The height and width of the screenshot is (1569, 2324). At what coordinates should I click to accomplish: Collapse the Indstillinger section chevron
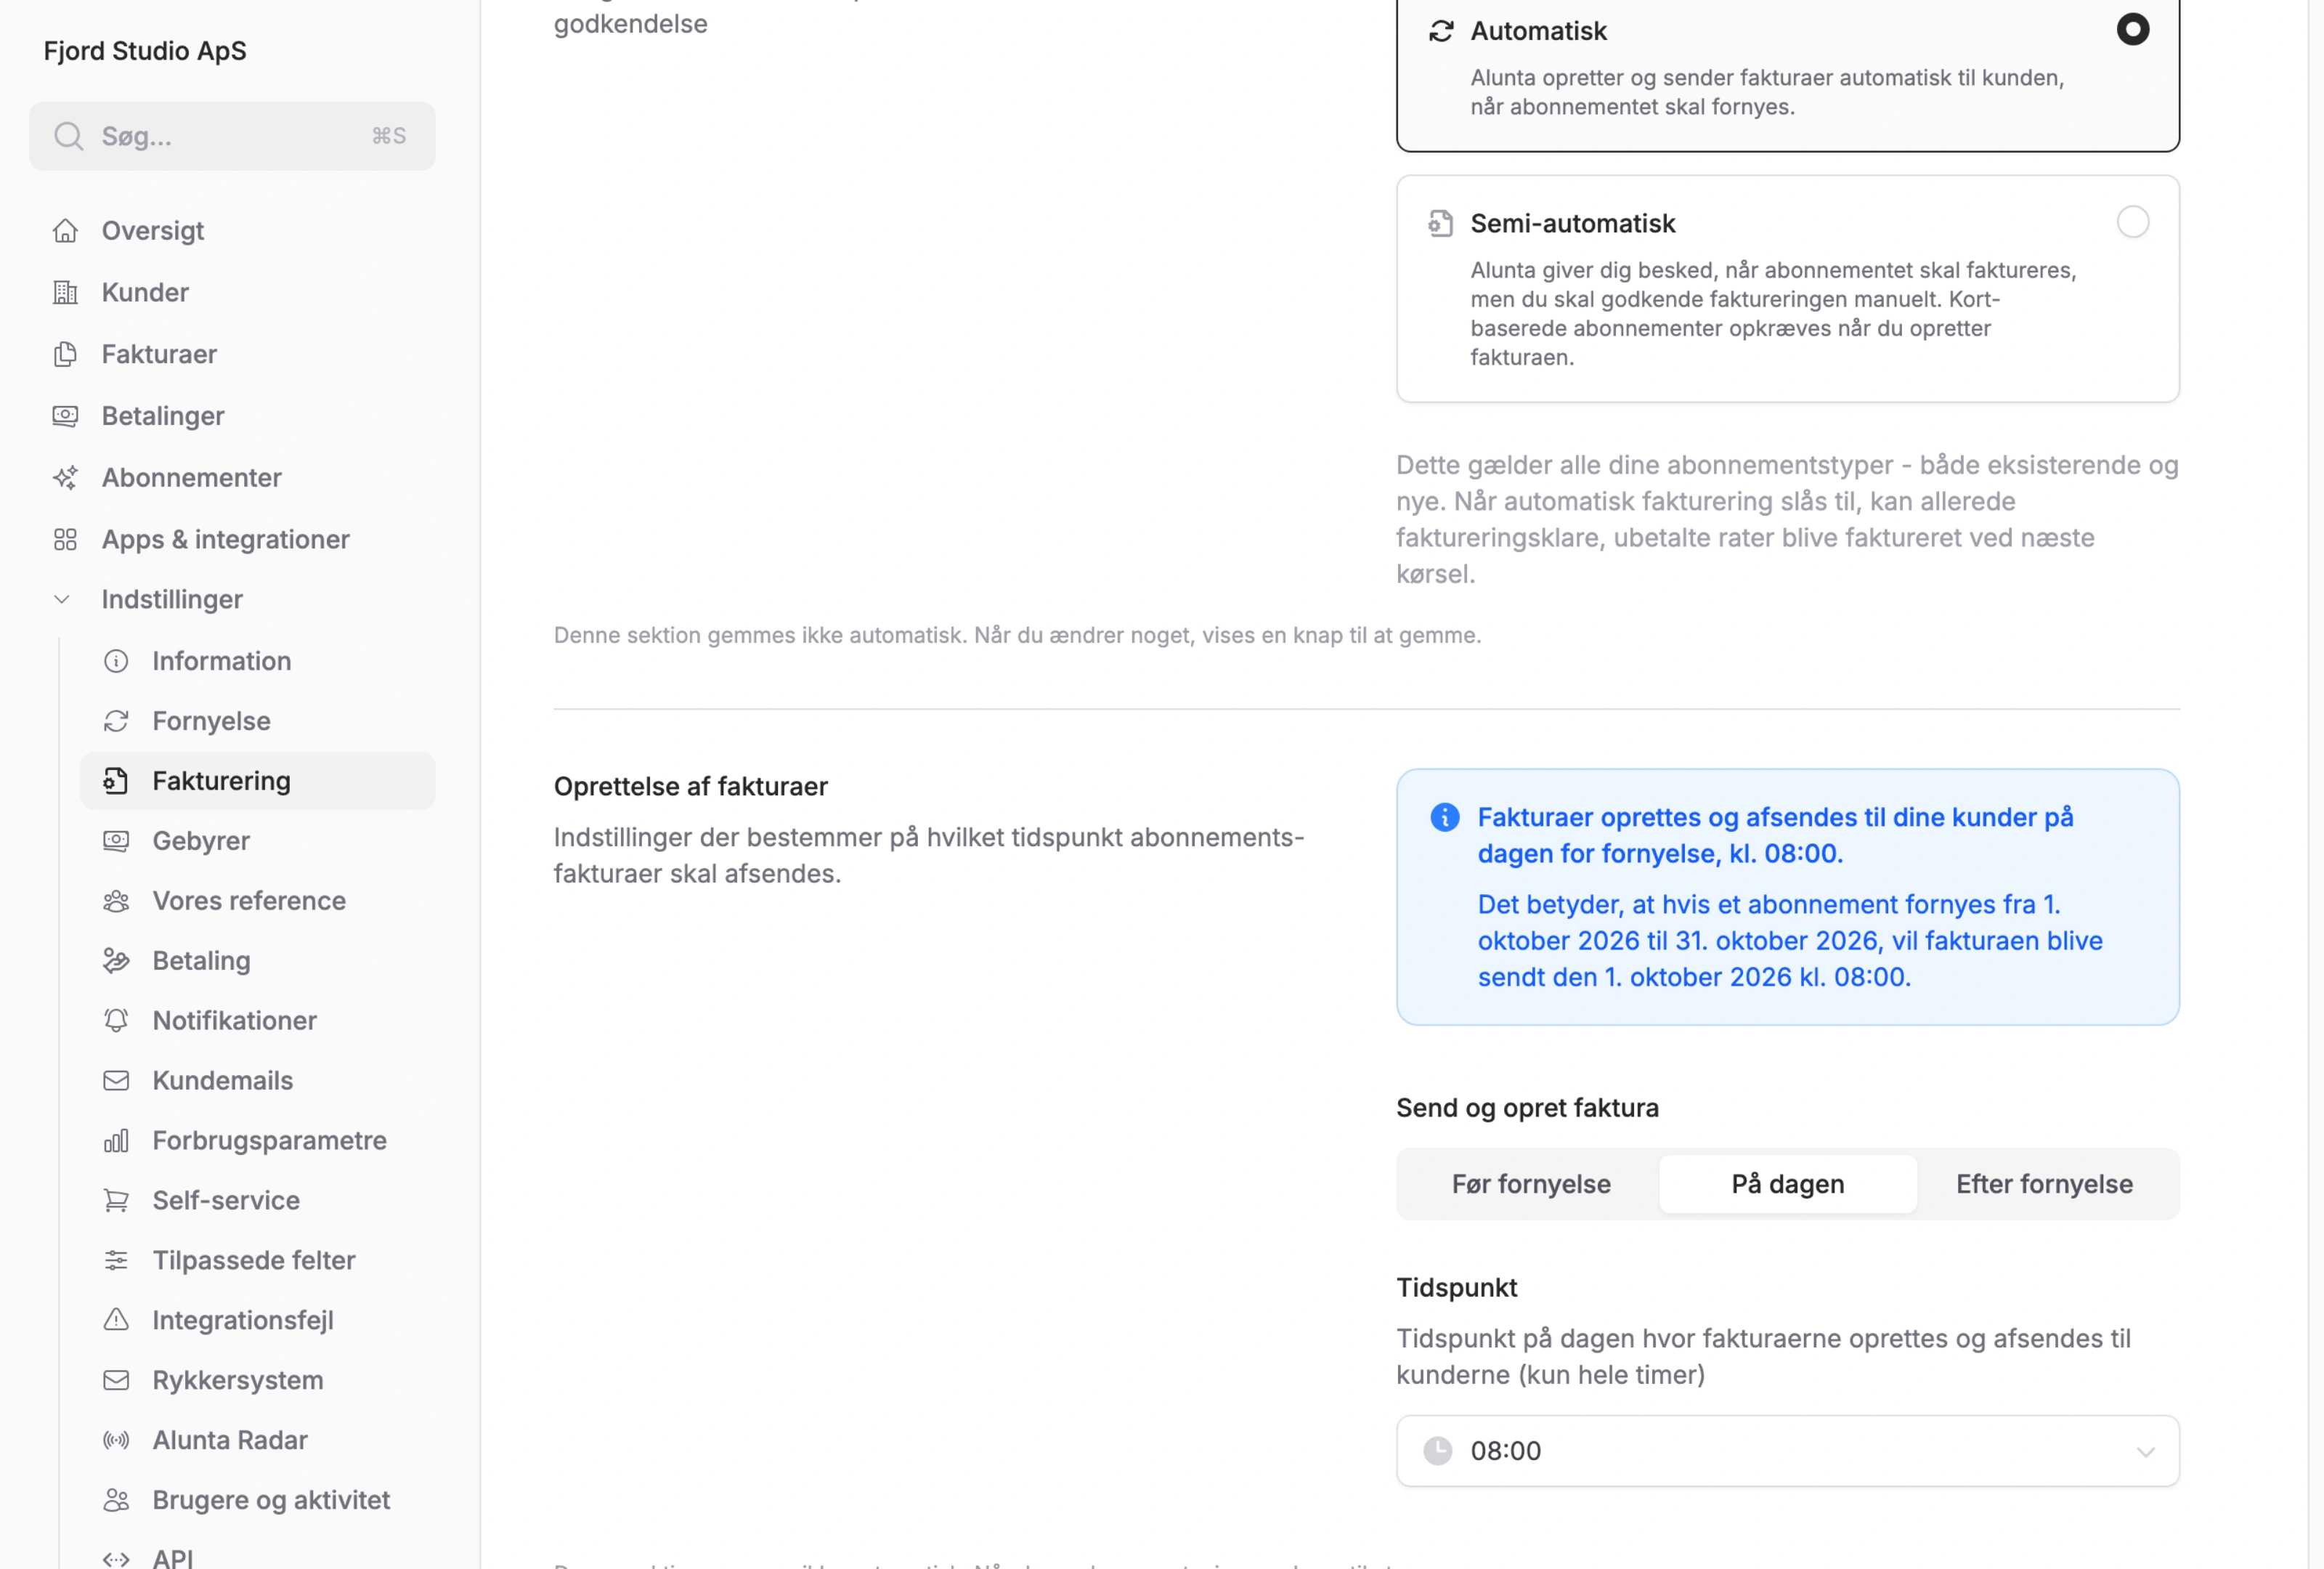(62, 600)
